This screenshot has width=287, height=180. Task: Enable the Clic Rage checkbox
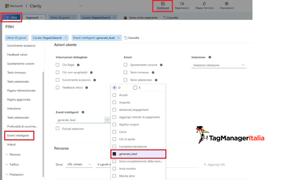(x=58, y=65)
